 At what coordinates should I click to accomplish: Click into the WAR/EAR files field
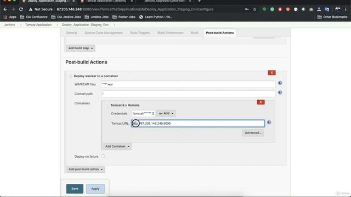[x=188, y=84]
